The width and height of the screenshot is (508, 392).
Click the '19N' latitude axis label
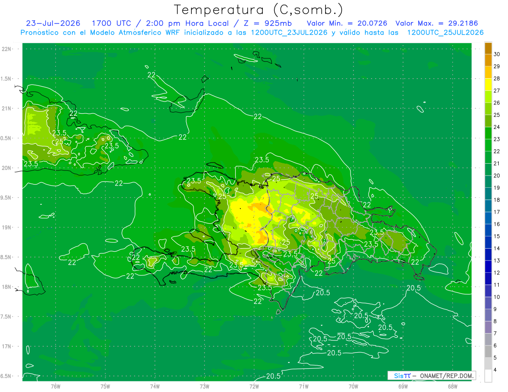click(x=7, y=227)
